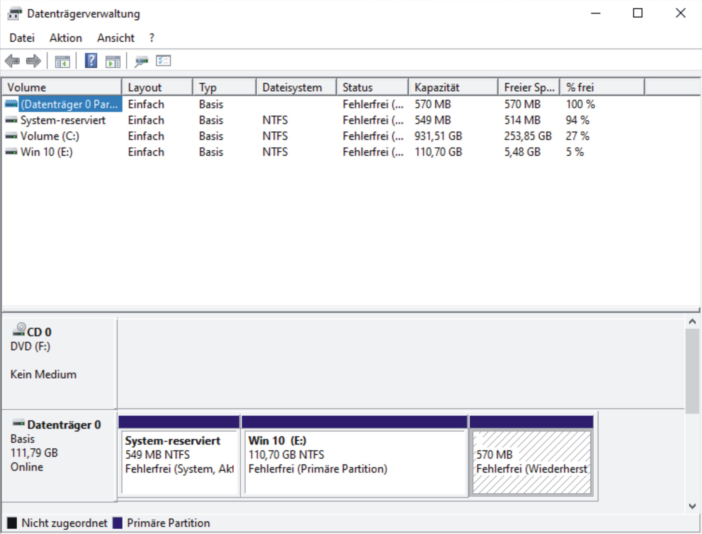Open the Datei menu
The height and width of the screenshot is (534, 702).
coord(22,38)
